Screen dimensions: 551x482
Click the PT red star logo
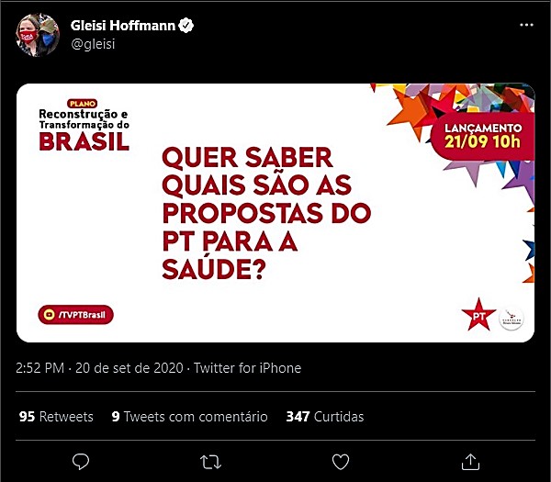click(x=478, y=315)
